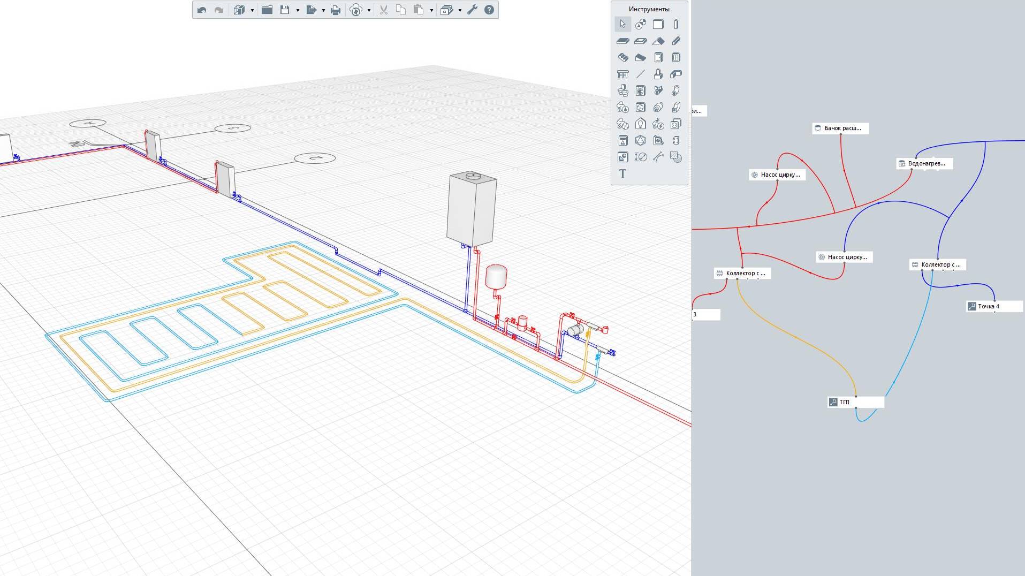Viewport: 1025px width, 576px height.
Task: Select the ТП1 node in schematic
Action: (855, 402)
